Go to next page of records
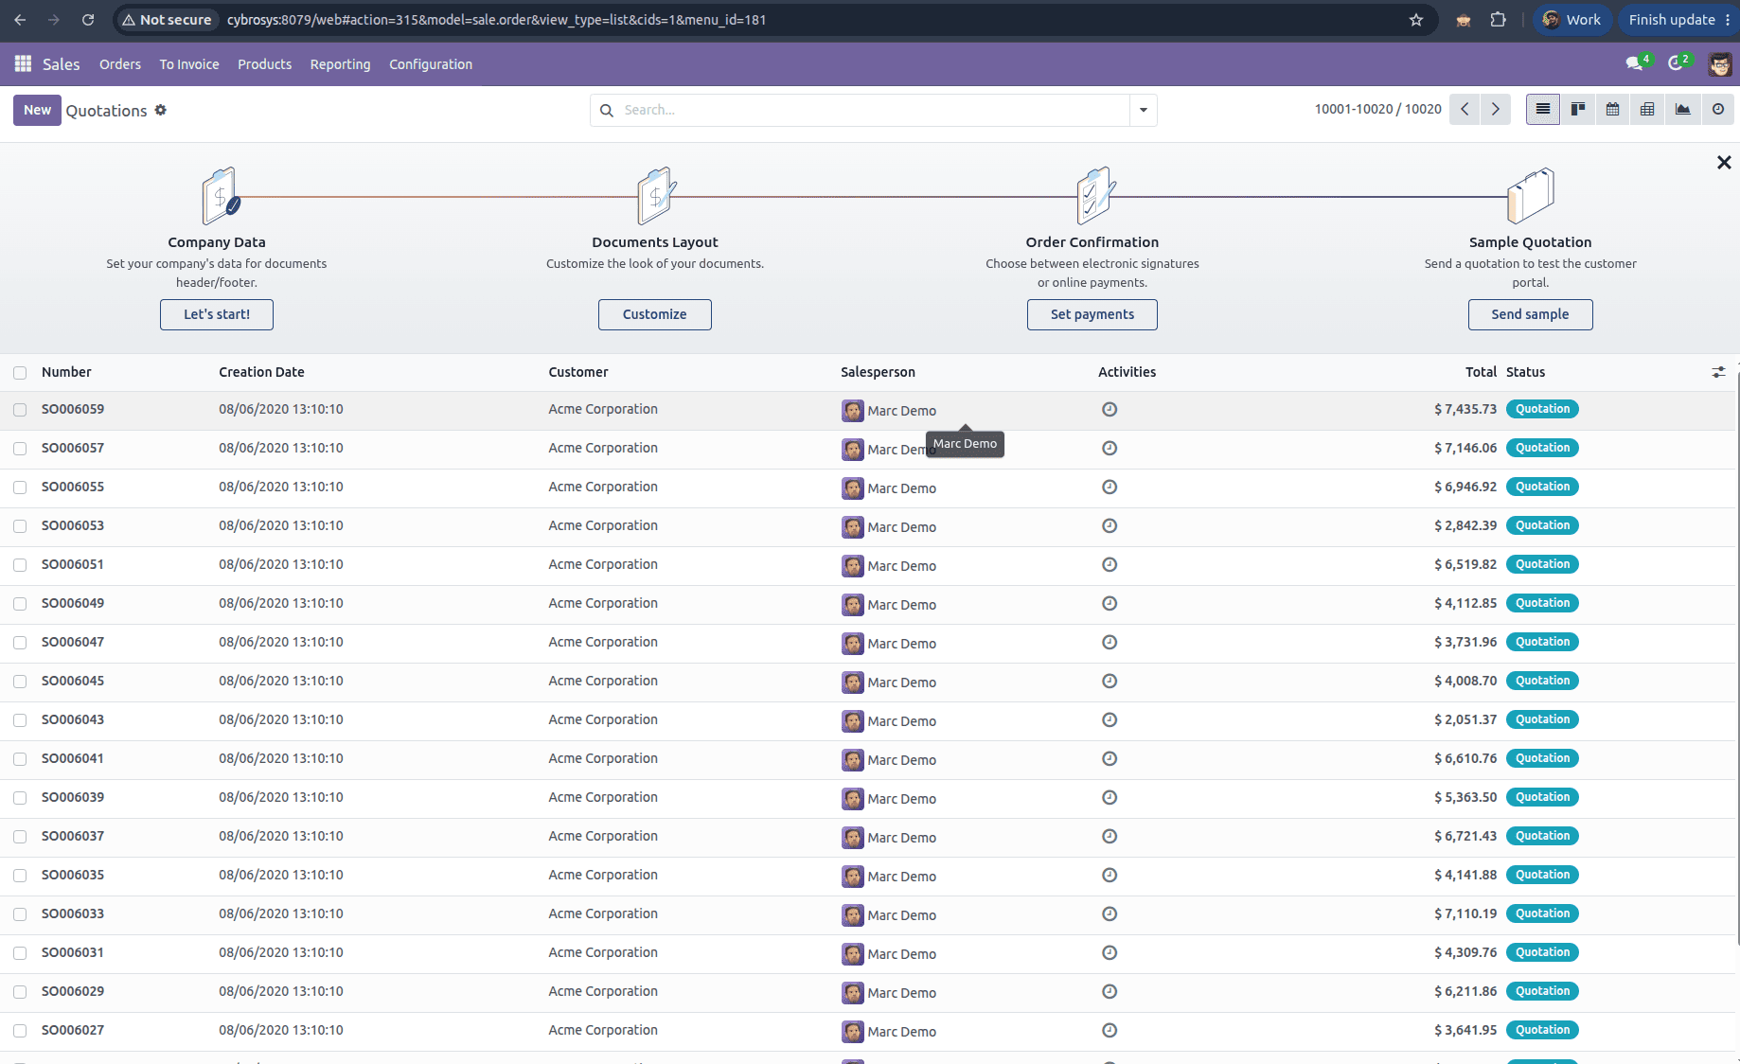 1496,110
